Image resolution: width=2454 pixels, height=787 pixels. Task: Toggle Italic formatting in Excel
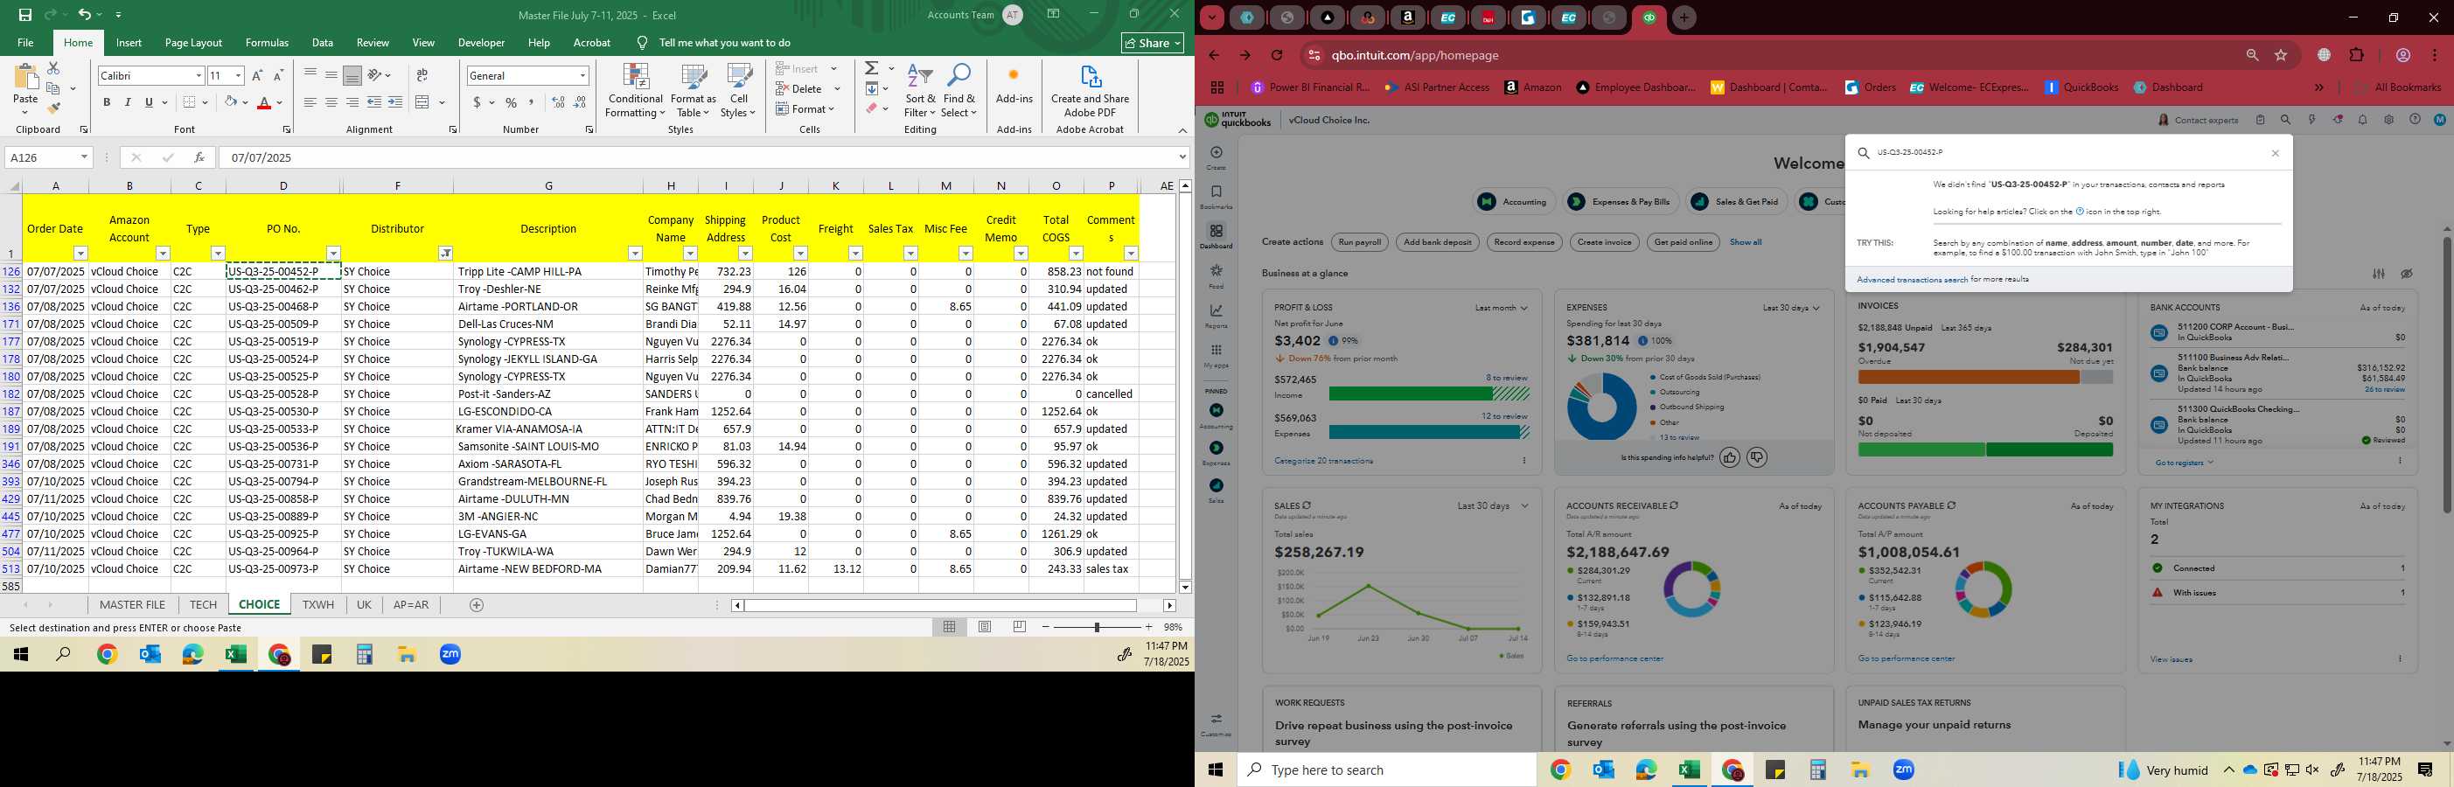(x=128, y=102)
